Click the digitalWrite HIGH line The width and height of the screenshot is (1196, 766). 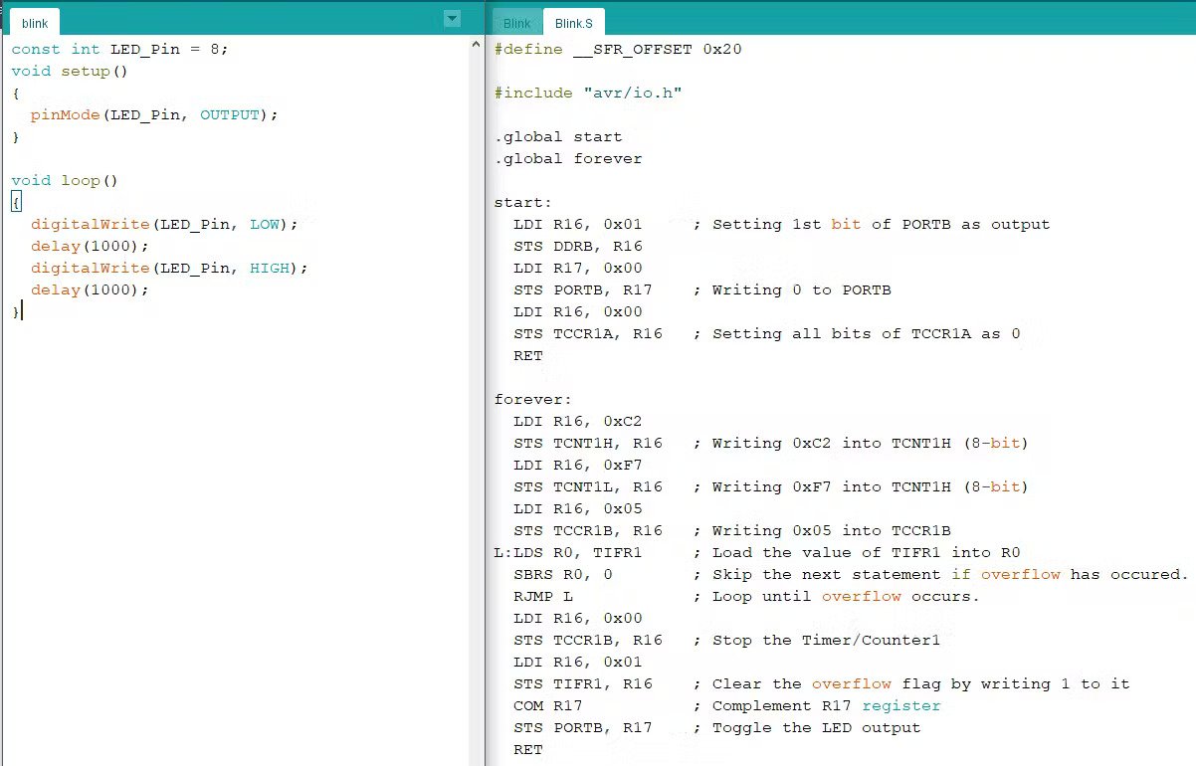click(168, 269)
